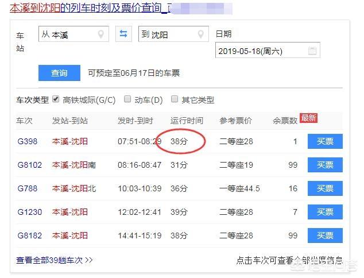Open train number G398 details

click(x=27, y=141)
